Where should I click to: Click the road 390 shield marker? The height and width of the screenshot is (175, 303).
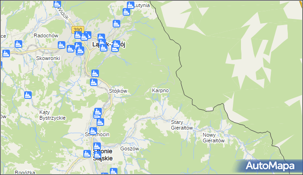(x=78, y=30)
